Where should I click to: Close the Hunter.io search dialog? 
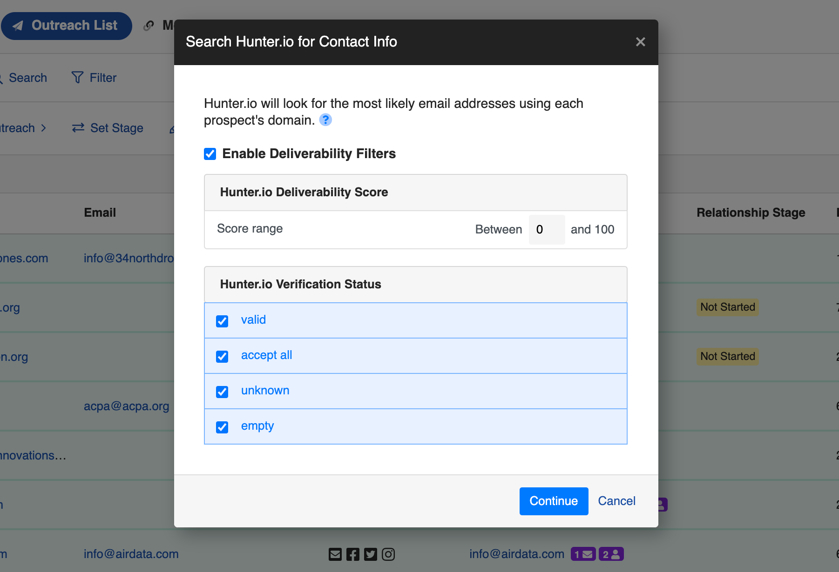(640, 42)
